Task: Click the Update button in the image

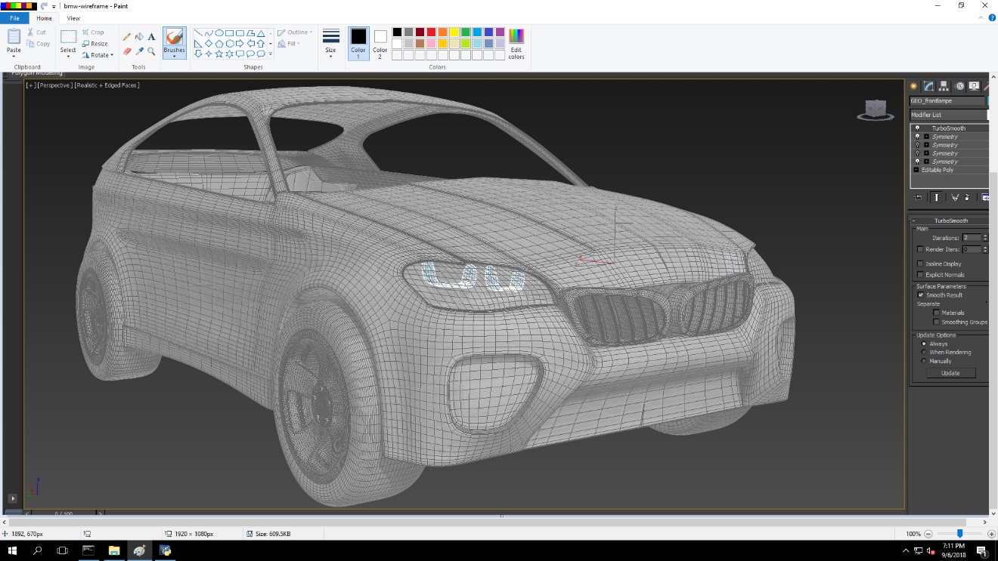Action: 950,373
